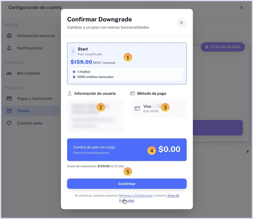The width and height of the screenshot is (253, 219).
Task: Close the Confirmar Downgrade dialog
Action: 181,22
